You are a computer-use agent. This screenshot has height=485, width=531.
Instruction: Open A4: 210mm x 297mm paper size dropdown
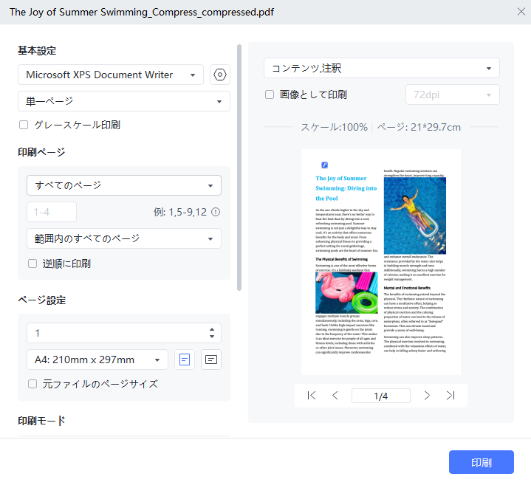97,360
